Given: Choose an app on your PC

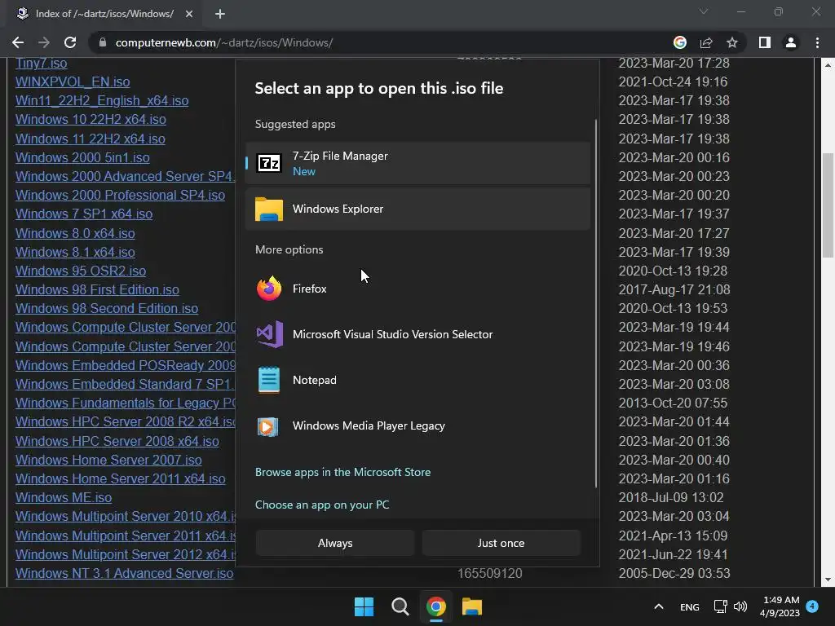Looking at the screenshot, I should click(x=322, y=505).
